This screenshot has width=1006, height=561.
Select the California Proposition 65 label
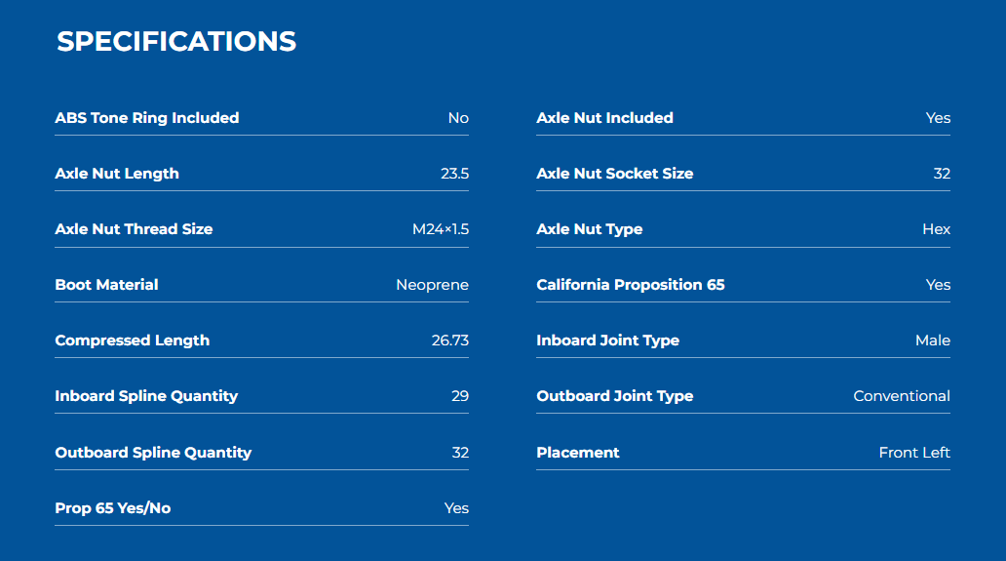coord(630,285)
